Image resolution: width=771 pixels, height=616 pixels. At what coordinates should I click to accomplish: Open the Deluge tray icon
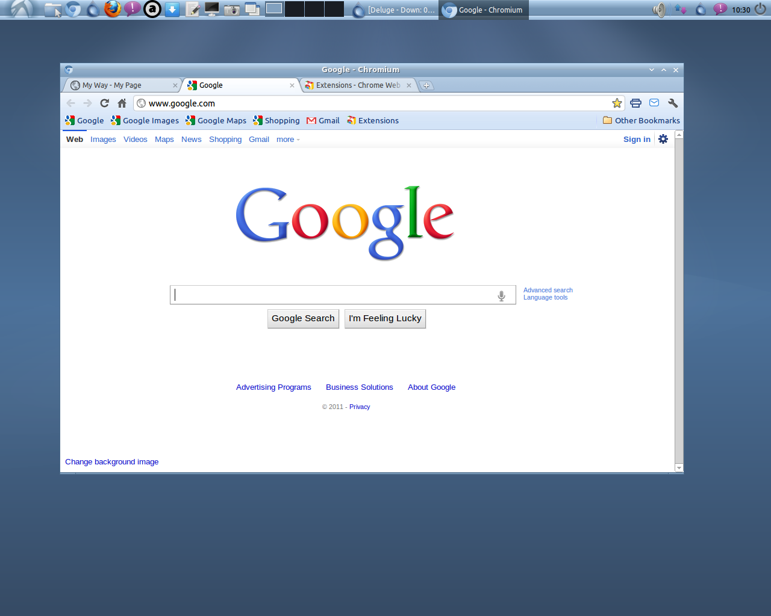(x=701, y=10)
